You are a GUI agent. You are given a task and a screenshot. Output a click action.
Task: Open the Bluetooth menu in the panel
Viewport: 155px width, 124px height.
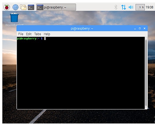116,7
